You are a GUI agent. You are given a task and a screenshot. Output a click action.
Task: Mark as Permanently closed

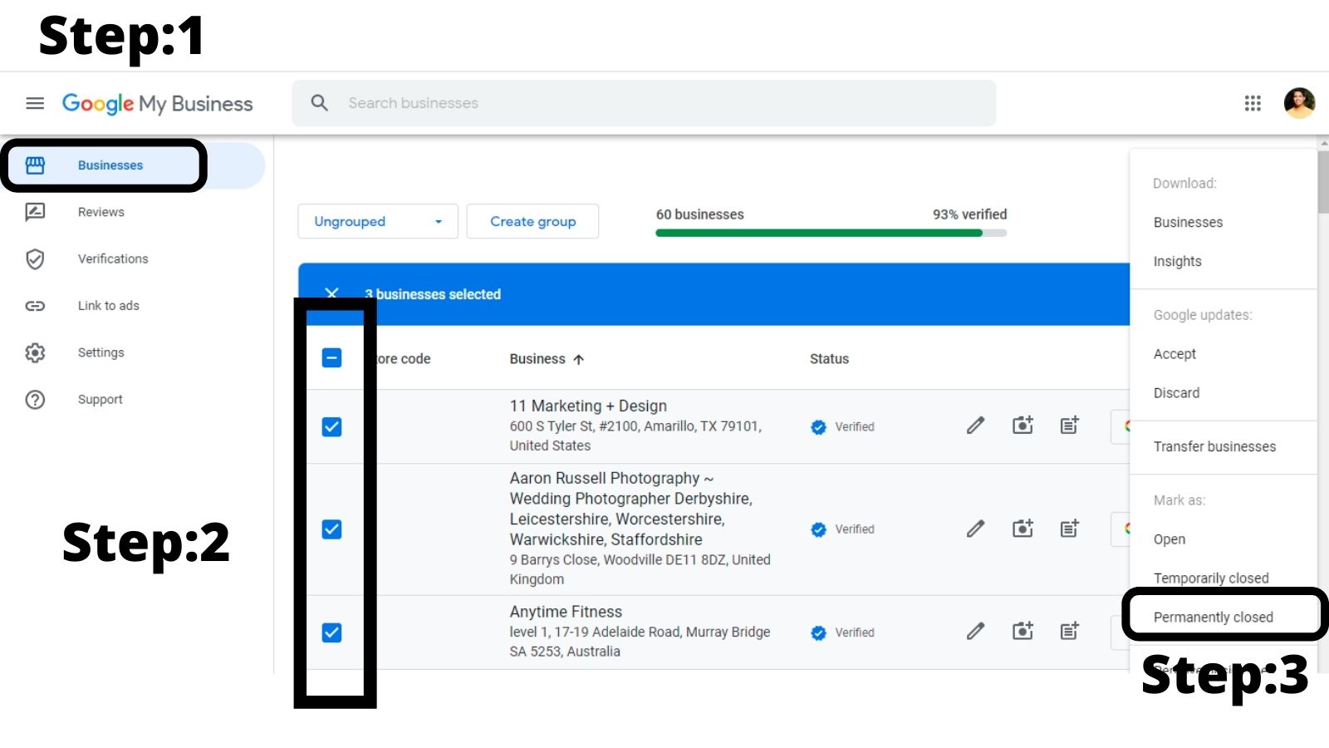1213,617
